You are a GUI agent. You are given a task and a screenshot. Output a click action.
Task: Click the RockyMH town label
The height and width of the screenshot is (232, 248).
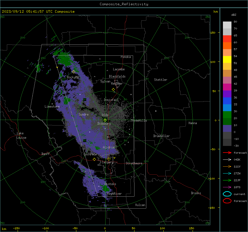click(73, 77)
